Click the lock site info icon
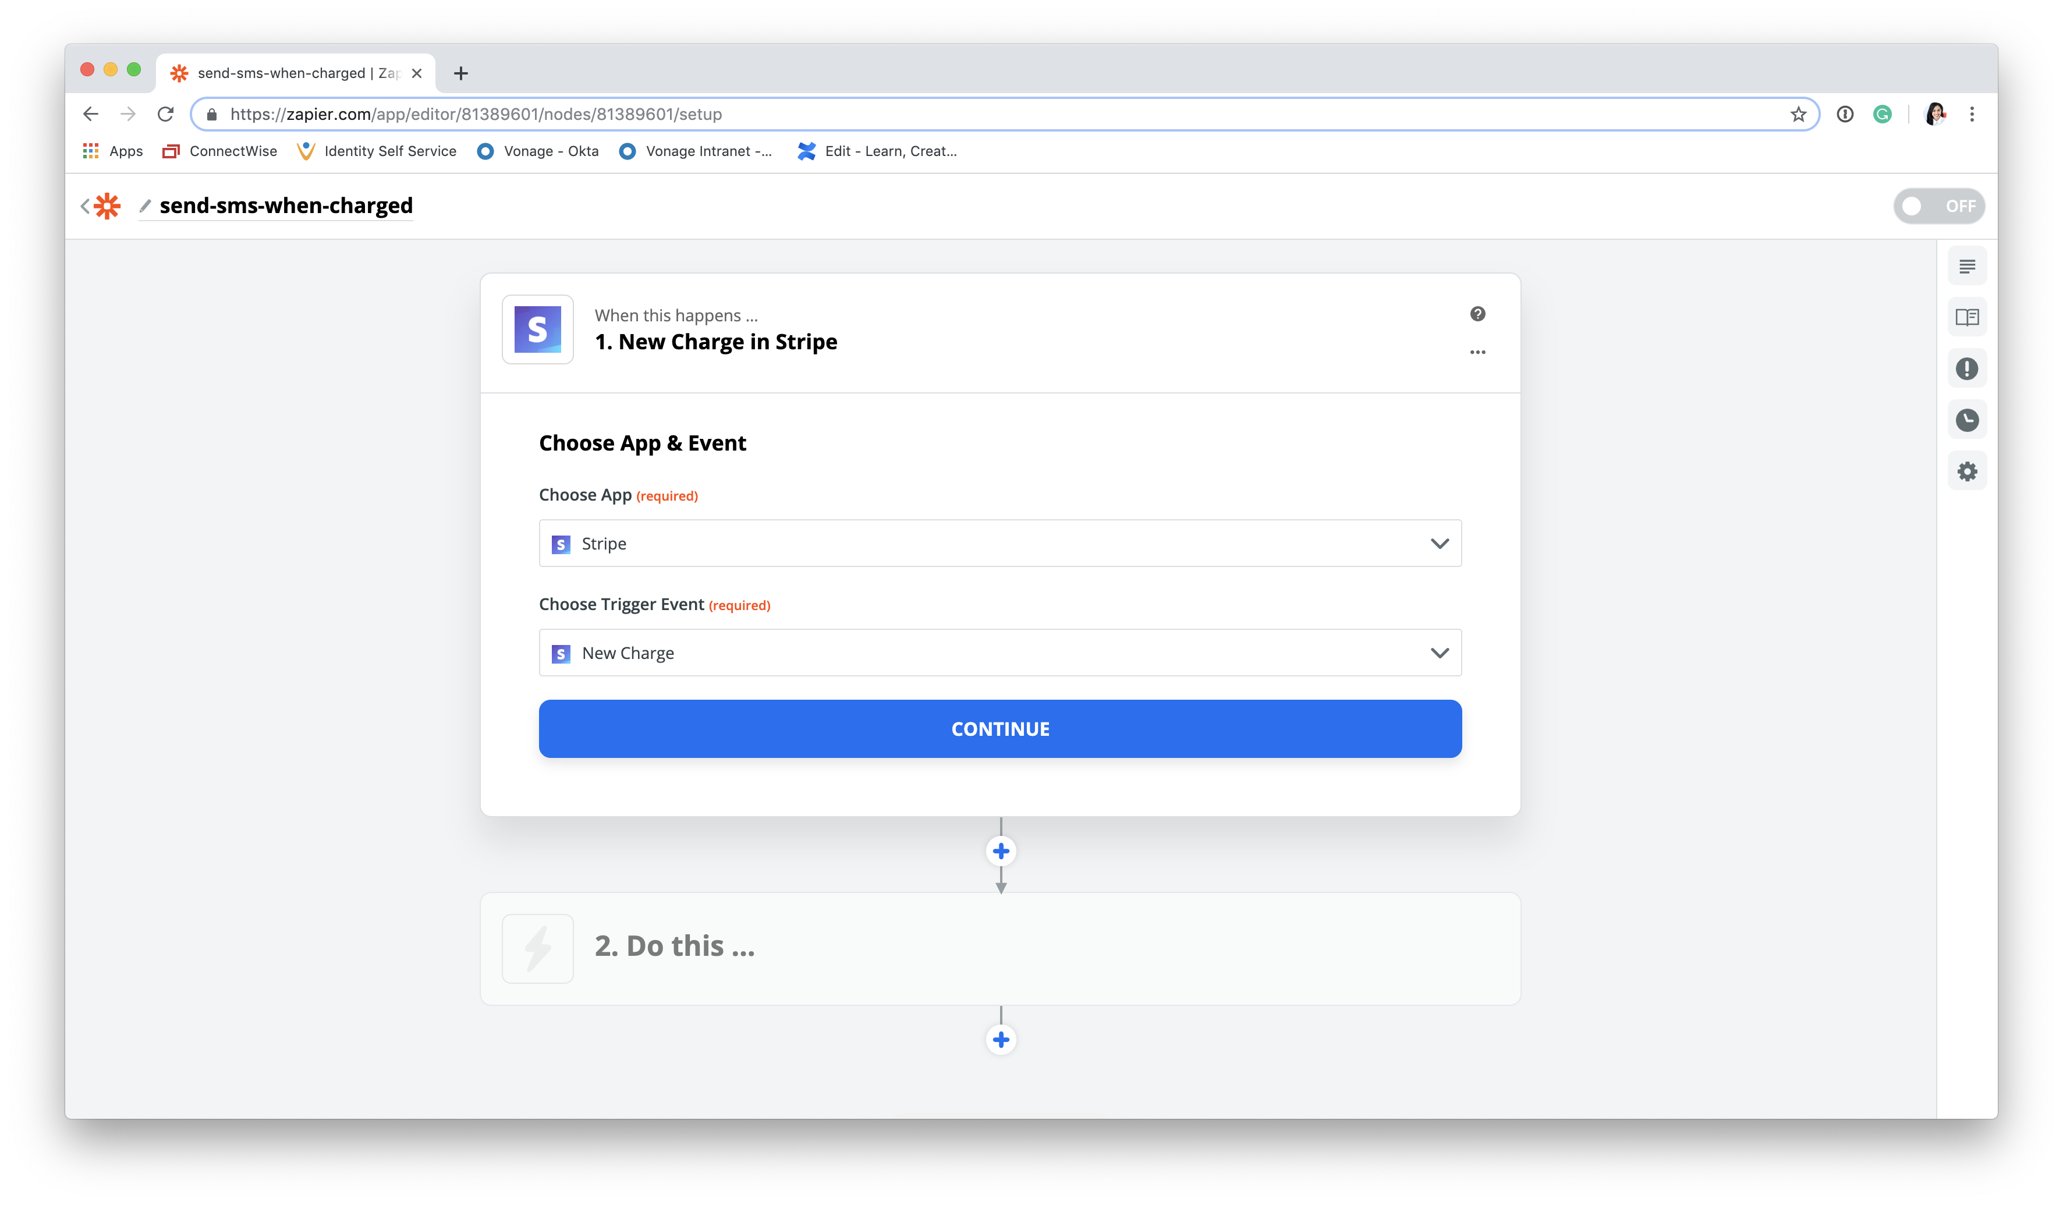The width and height of the screenshot is (2063, 1205). pos(211,115)
